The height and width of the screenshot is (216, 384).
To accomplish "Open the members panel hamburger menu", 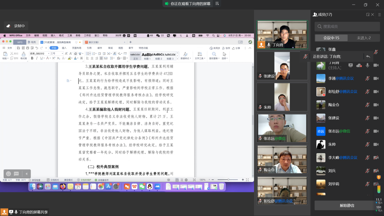I will point(379,15).
